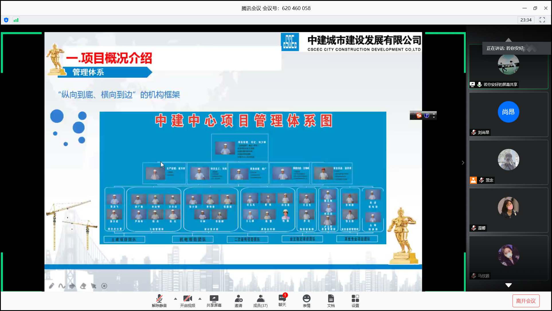Image resolution: width=552 pixels, height=311 pixels.
Task: Click 离开会议 leave meeting button
Action: [526, 301]
